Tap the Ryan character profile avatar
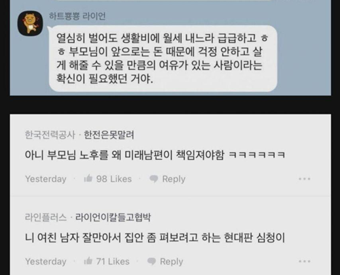The width and height of the screenshot is (340, 275). pyautogui.click(x=31, y=23)
